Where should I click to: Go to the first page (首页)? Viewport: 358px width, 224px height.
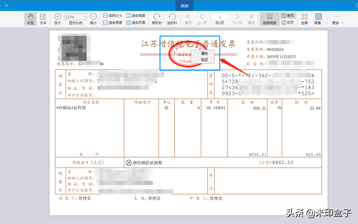[x=188, y=19]
